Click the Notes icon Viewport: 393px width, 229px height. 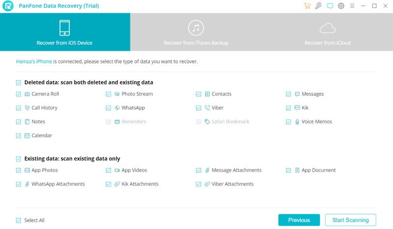tap(27, 122)
